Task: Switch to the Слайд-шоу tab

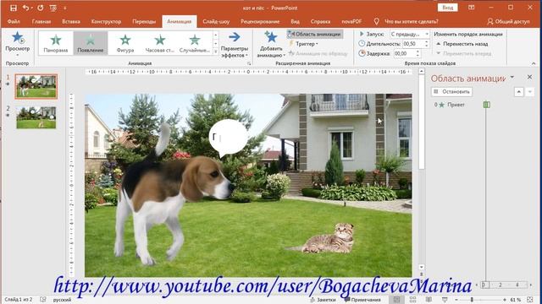Action: coord(216,21)
